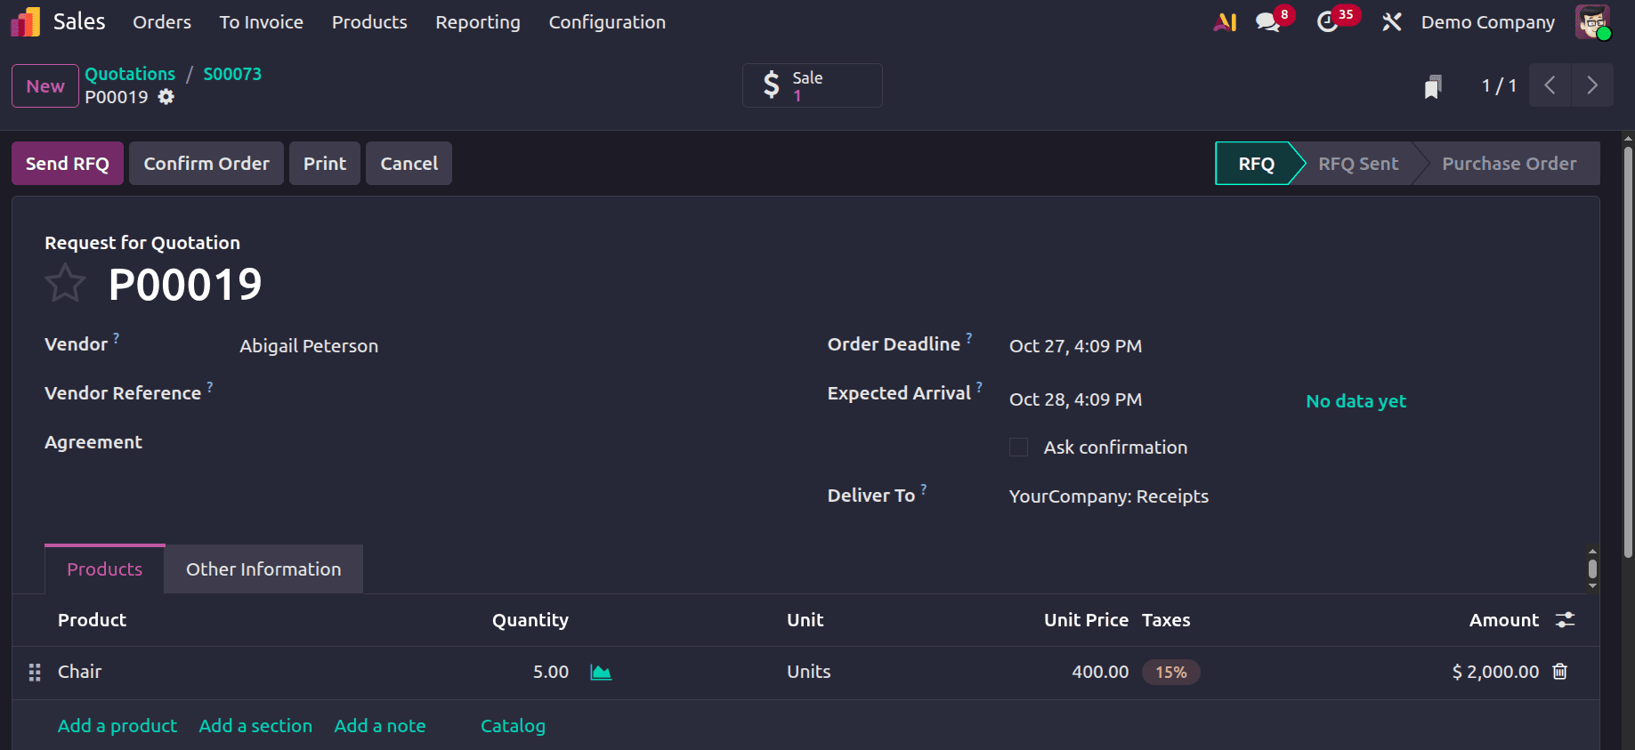Grab the Chair row drag handle
1635x750 pixels.
click(x=35, y=673)
